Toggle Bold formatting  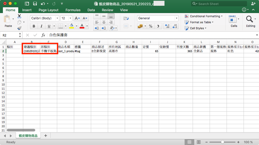34,26
